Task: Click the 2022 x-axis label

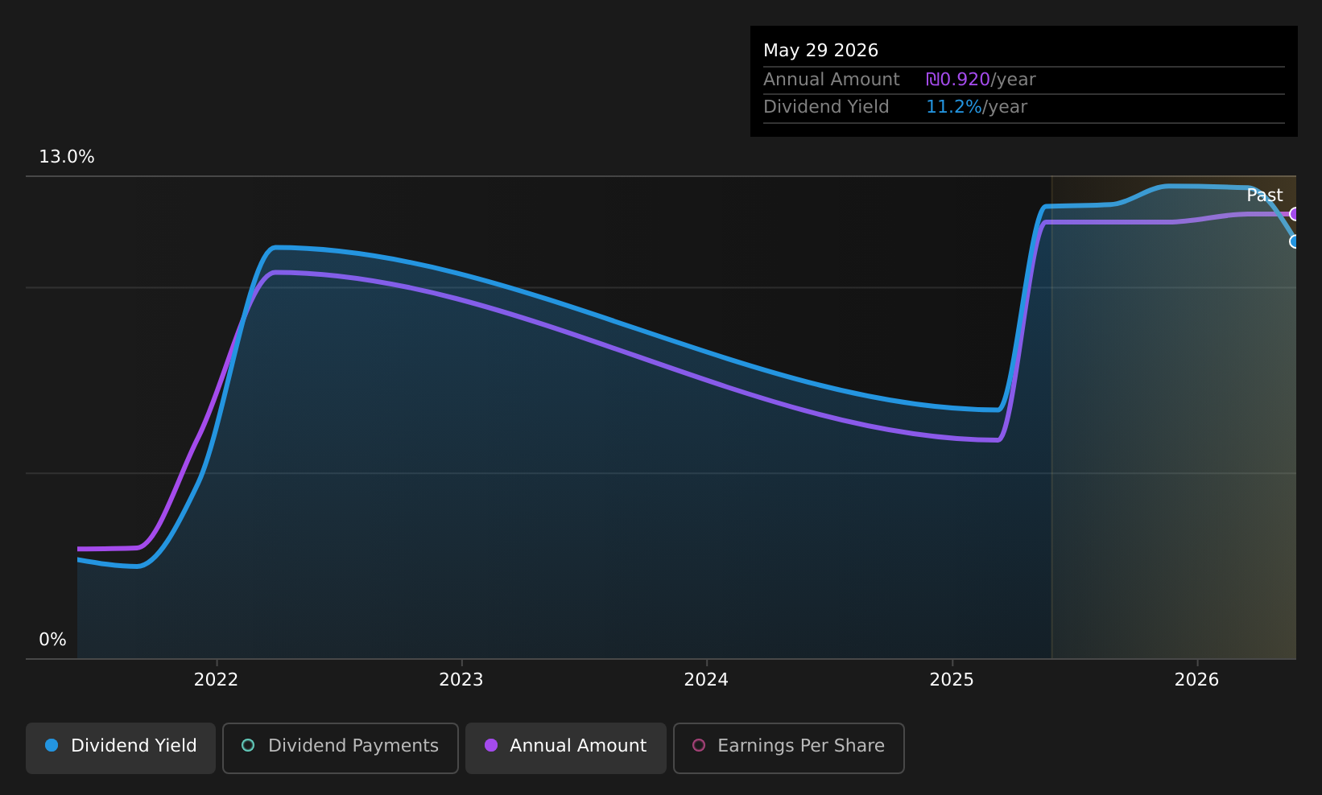Action: [216, 680]
